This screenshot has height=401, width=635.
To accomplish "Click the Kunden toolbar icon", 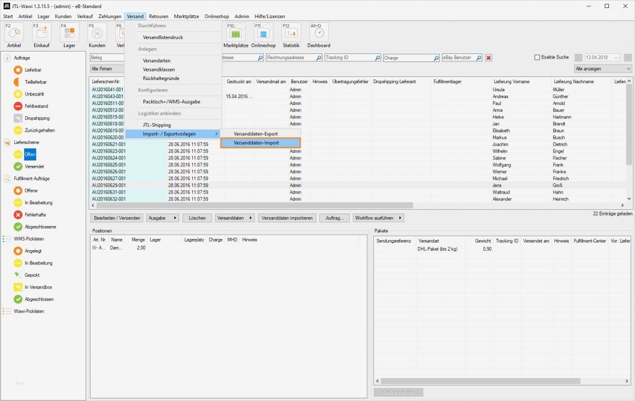I will [x=97, y=34].
